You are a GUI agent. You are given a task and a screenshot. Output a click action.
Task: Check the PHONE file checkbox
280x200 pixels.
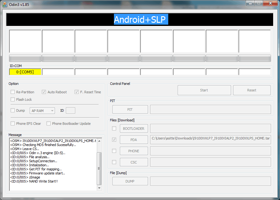click(114, 151)
